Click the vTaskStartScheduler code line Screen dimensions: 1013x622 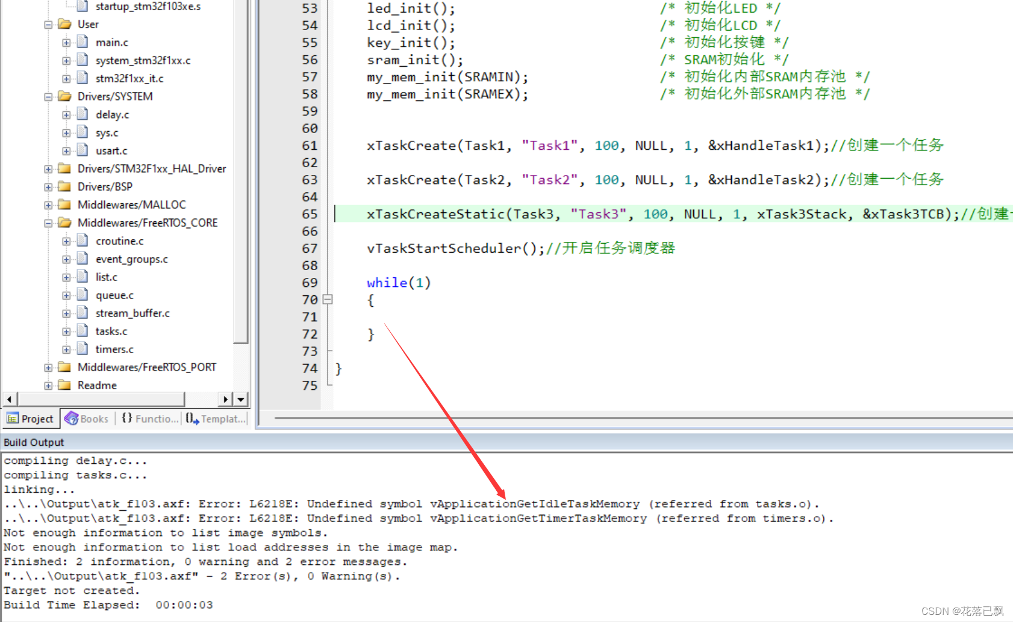point(521,248)
